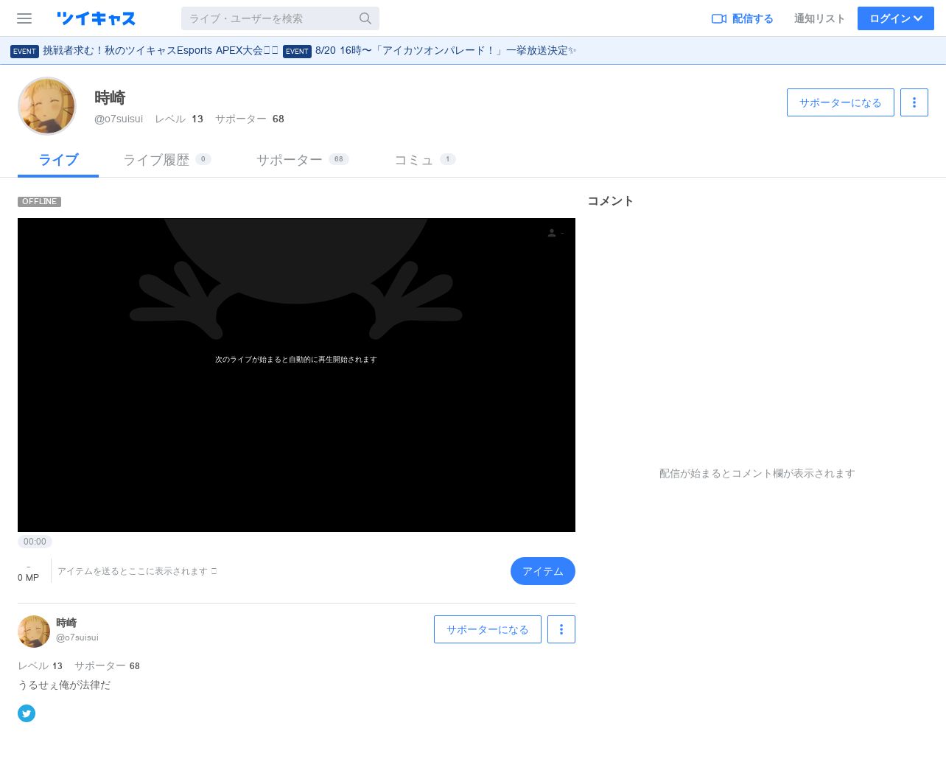Switch to the サポーター tab
The width and height of the screenshot is (946, 776).
point(302,160)
